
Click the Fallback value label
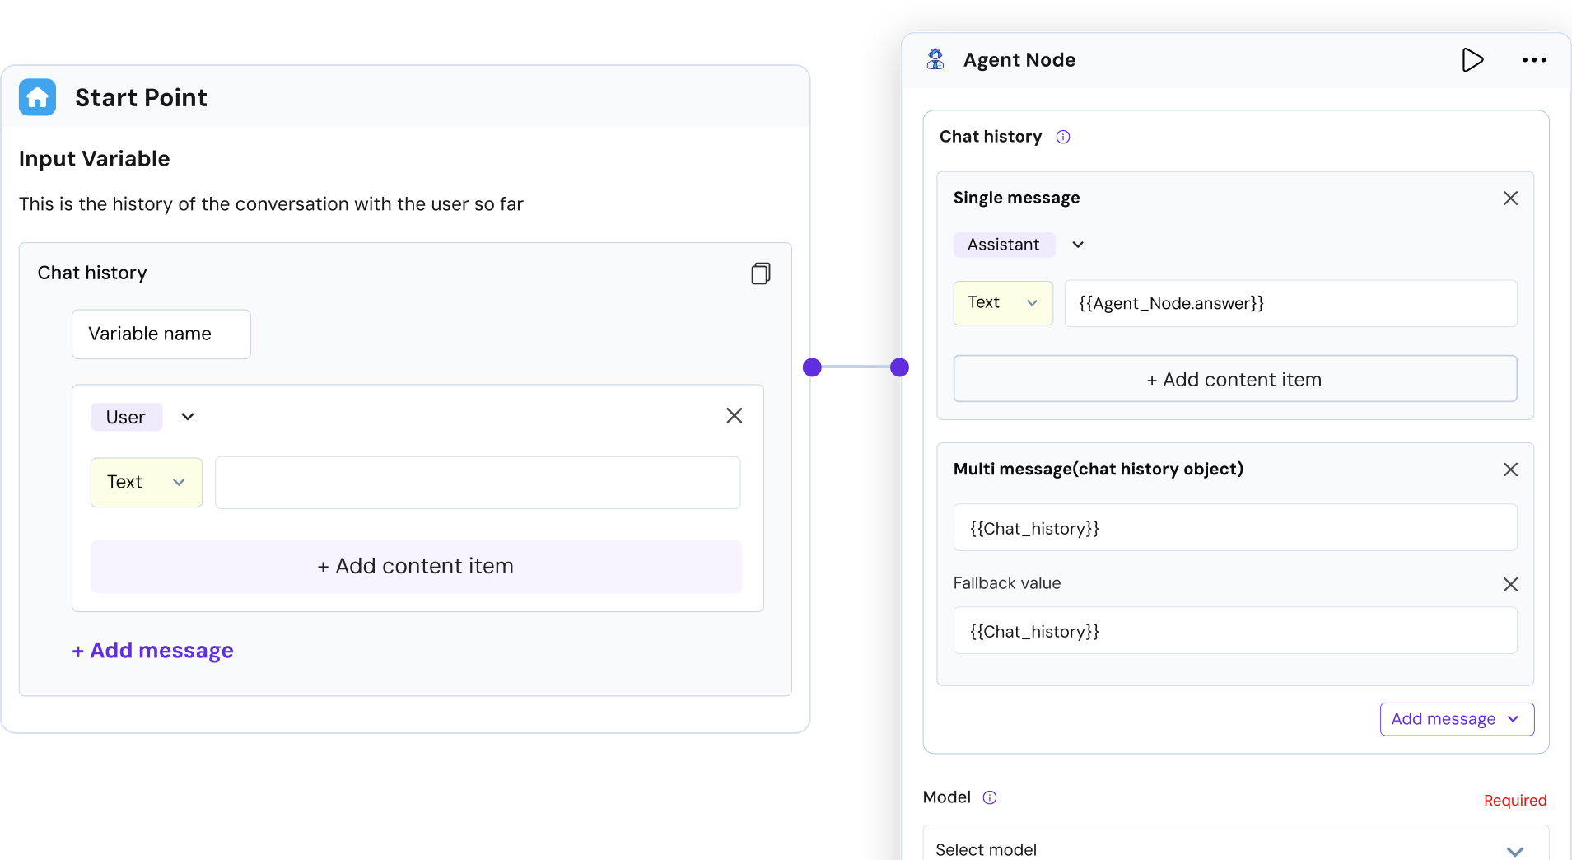(1006, 583)
